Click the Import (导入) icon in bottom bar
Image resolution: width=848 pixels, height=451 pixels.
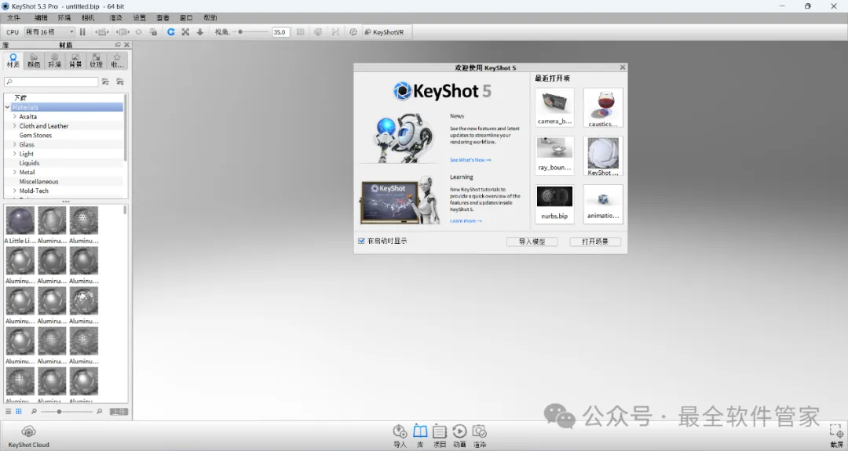400,436
